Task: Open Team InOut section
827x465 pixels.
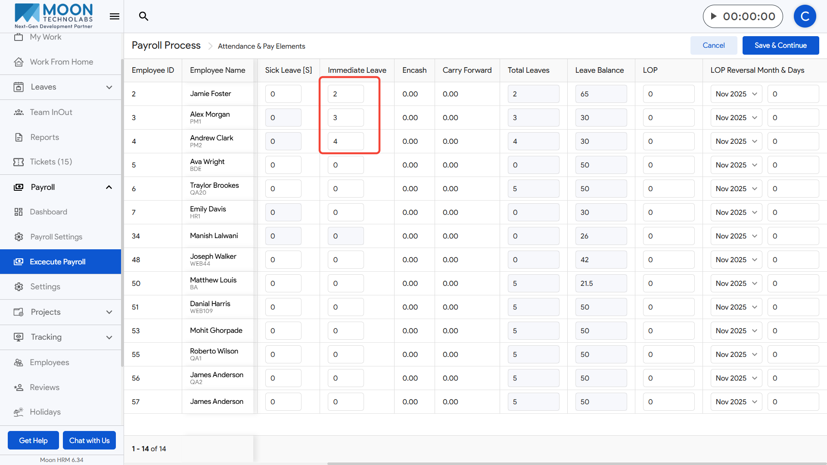Action: (x=51, y=112)
